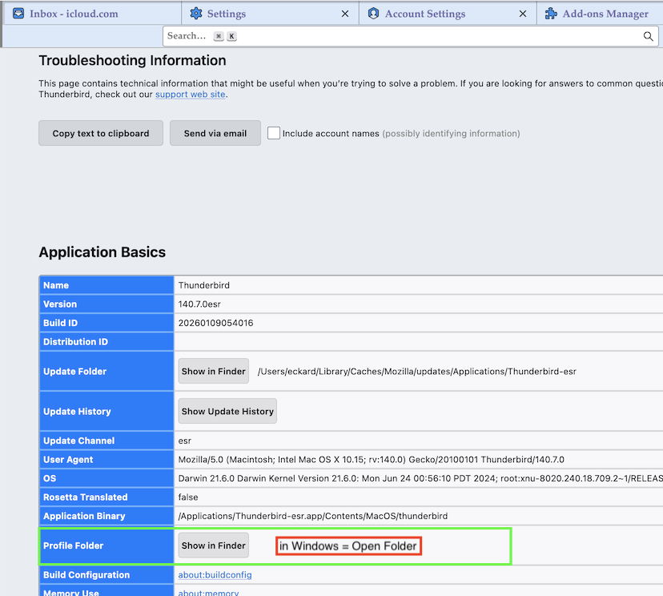Image resolution: width=663 pixels, height=596 pixels.
Task: Show Update Folder in Finder
Action: 214,372
